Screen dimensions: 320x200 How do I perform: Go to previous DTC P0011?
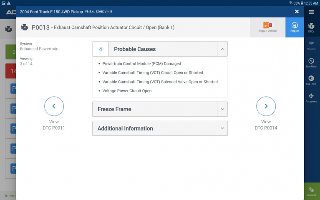click(x=54, y=106)
